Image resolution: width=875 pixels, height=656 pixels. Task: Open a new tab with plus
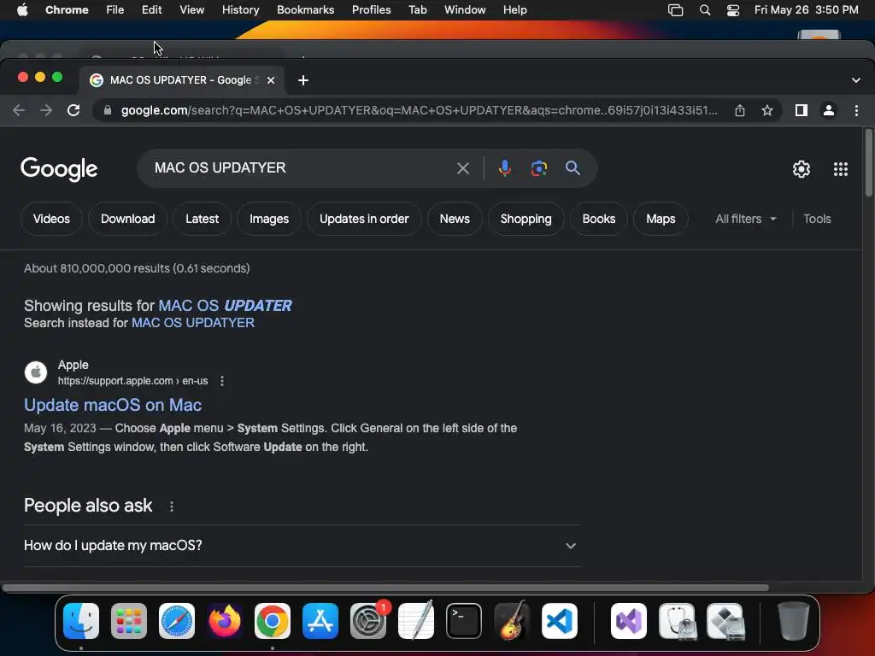pyautogui.click(x=303, y=80)
